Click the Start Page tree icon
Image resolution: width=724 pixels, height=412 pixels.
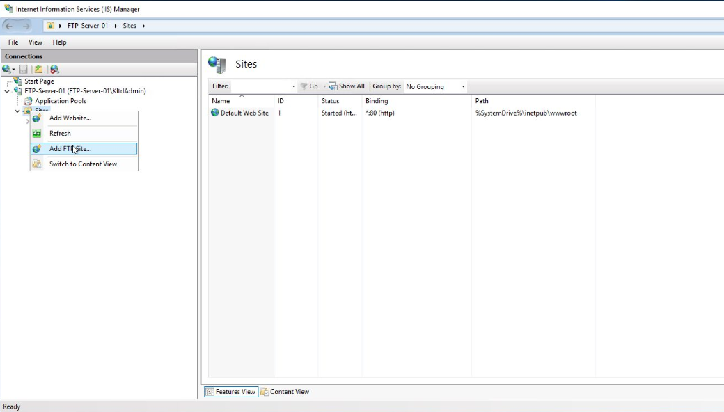click(18, 81)
